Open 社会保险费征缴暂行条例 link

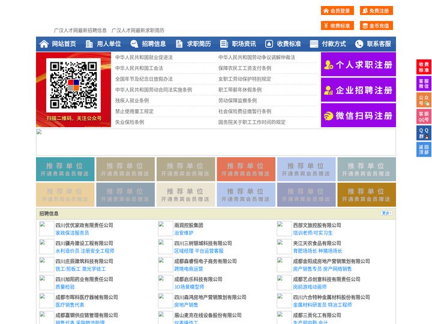click(245, 112)
